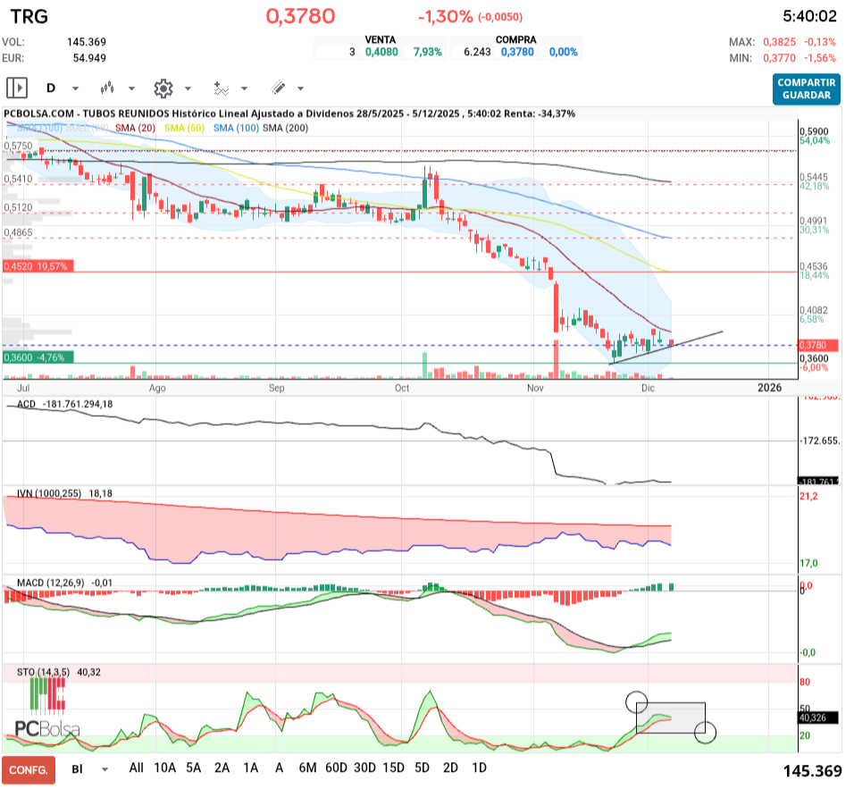Screen dimensions: 854x789
Task: Open the chart settings gear icon
Action: tap(163, 88)
